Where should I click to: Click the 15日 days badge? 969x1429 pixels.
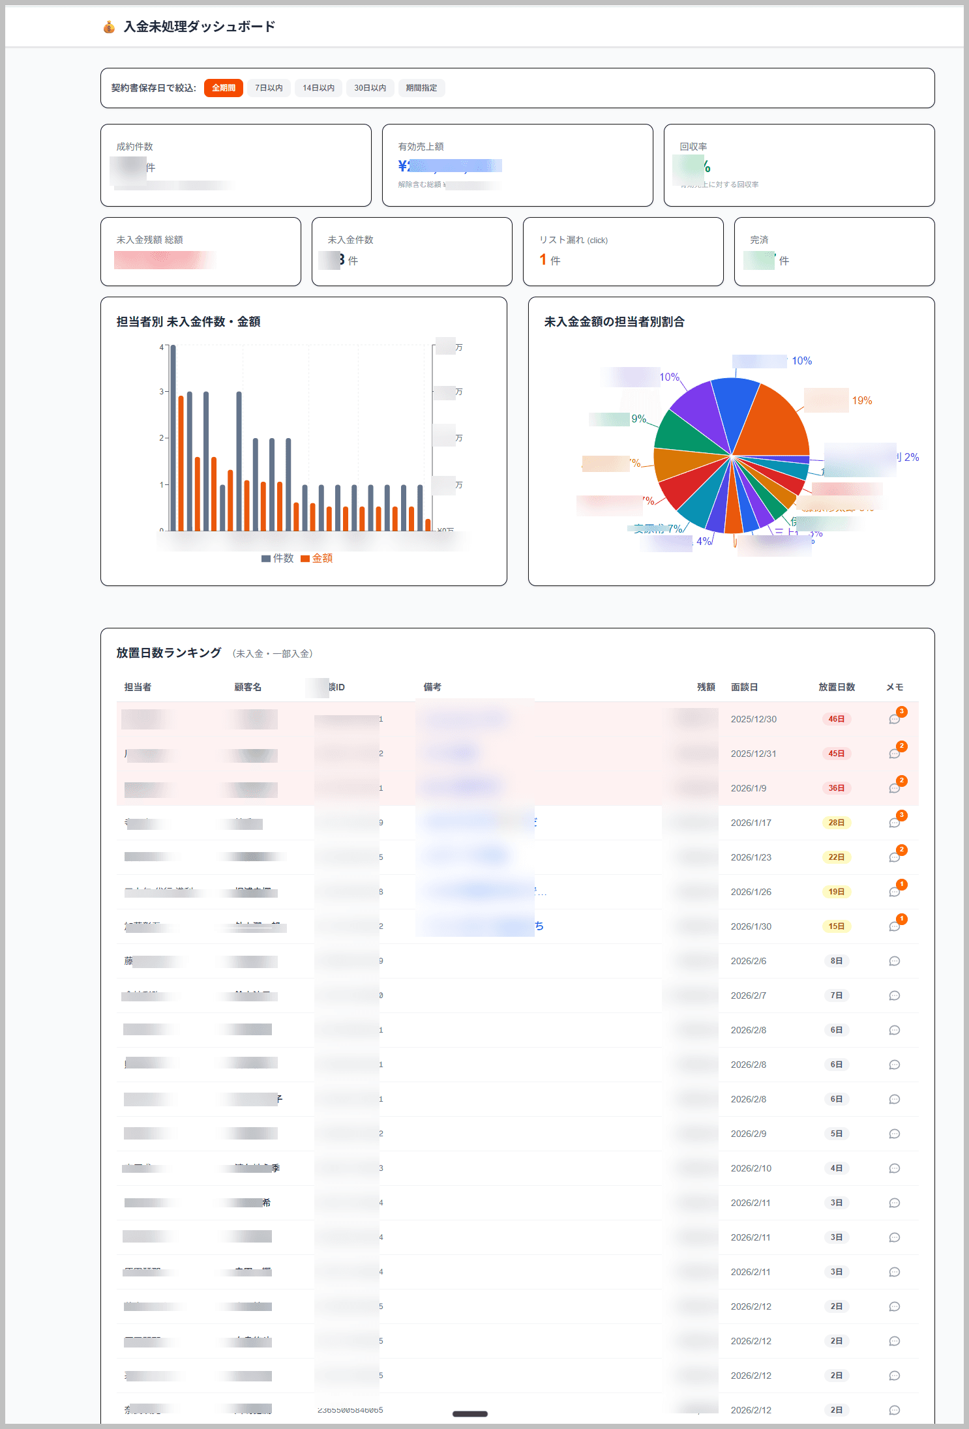tap(836, 926)
